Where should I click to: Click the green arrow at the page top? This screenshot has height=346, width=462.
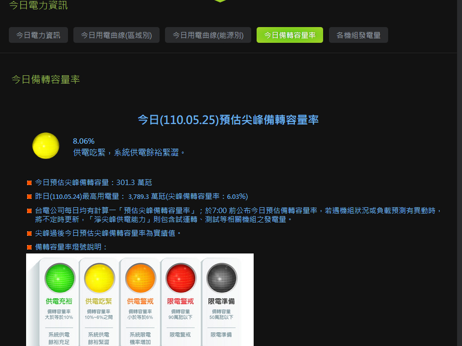tap(220, 1)
